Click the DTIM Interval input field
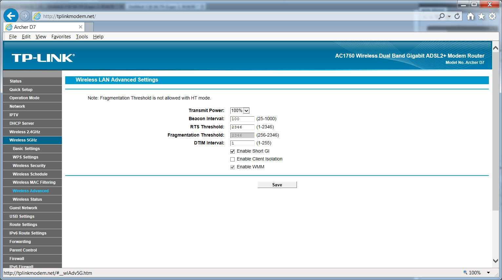This screenshot has width=502, height=280. pyautogui.click(x=242, y=143)
